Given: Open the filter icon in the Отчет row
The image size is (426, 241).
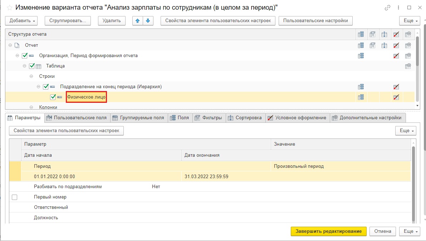Looking at the screenshot, I should pos(372,45).
